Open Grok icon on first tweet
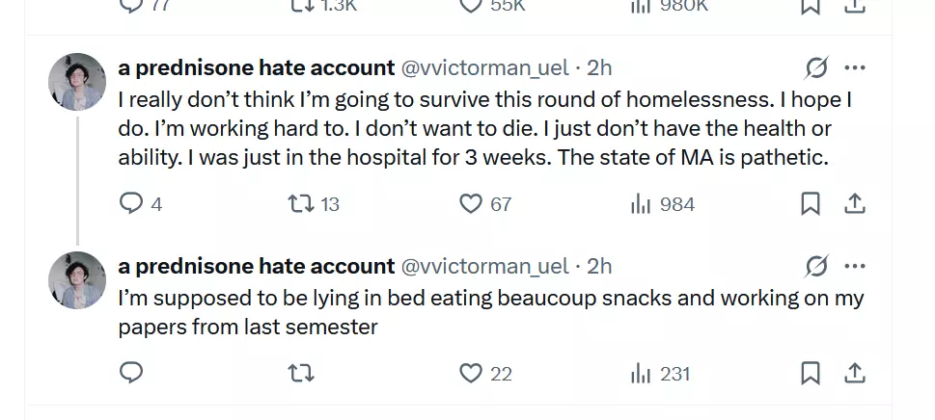This screenshot has width=935, height=420. coord(815,67)
